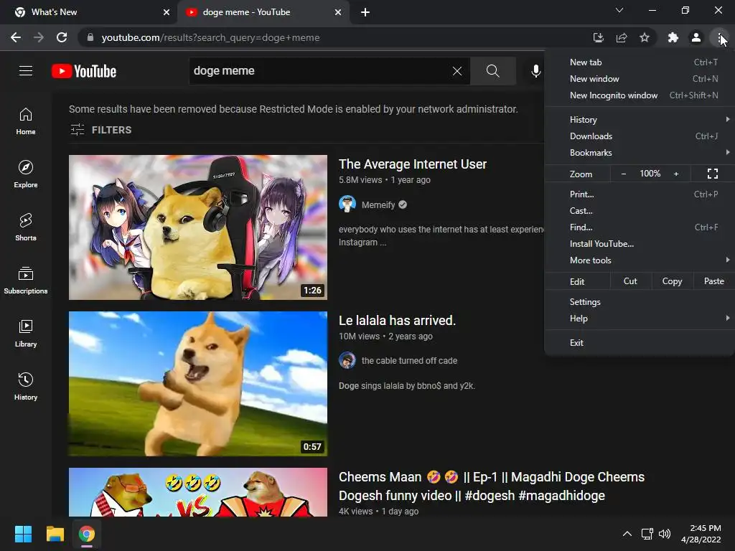735x551 pixels.
Task: Open Downloads from menu
Action: coord(640,136)
